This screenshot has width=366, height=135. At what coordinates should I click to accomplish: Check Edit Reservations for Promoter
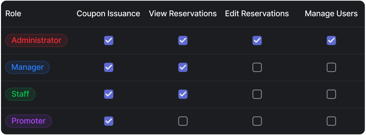click(257, 121)
